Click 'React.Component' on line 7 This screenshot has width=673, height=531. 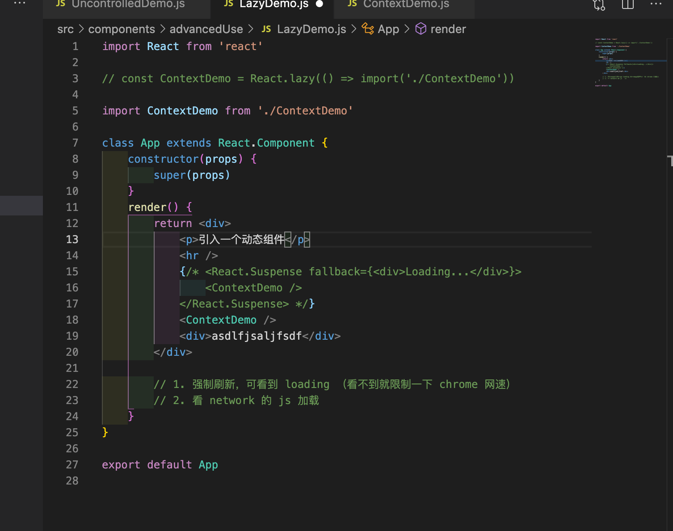point(266,143)
